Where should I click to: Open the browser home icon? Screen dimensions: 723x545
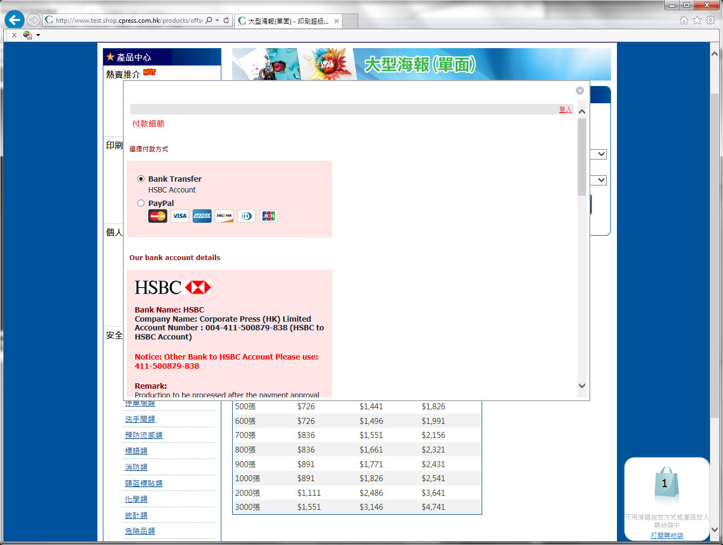683,20
